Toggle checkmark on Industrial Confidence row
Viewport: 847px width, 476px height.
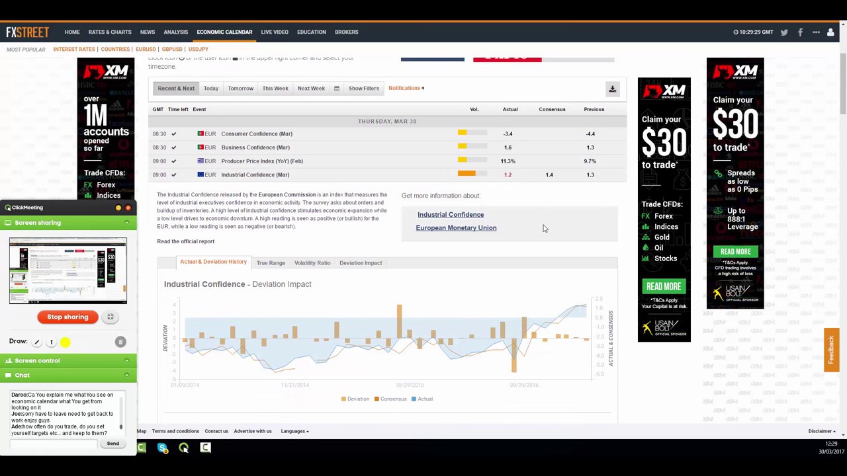click(x=173, y=175)
